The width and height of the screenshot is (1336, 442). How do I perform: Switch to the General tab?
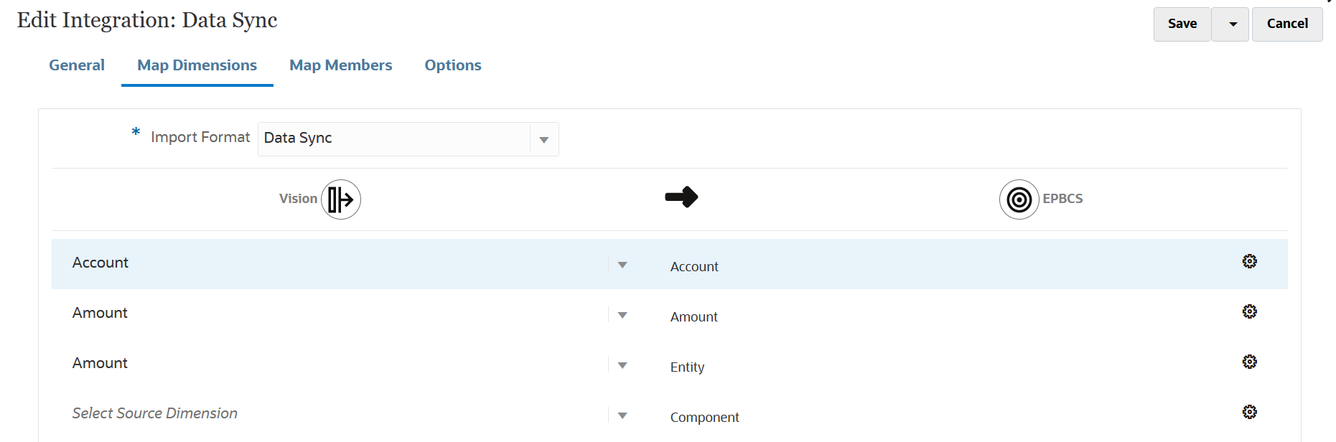[x=77, y=65]
